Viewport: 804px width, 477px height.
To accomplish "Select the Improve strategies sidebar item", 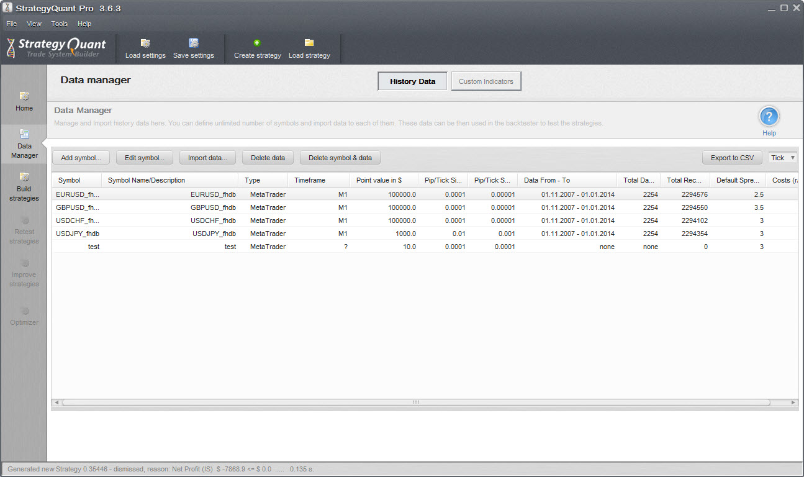I will coord(24,273).
